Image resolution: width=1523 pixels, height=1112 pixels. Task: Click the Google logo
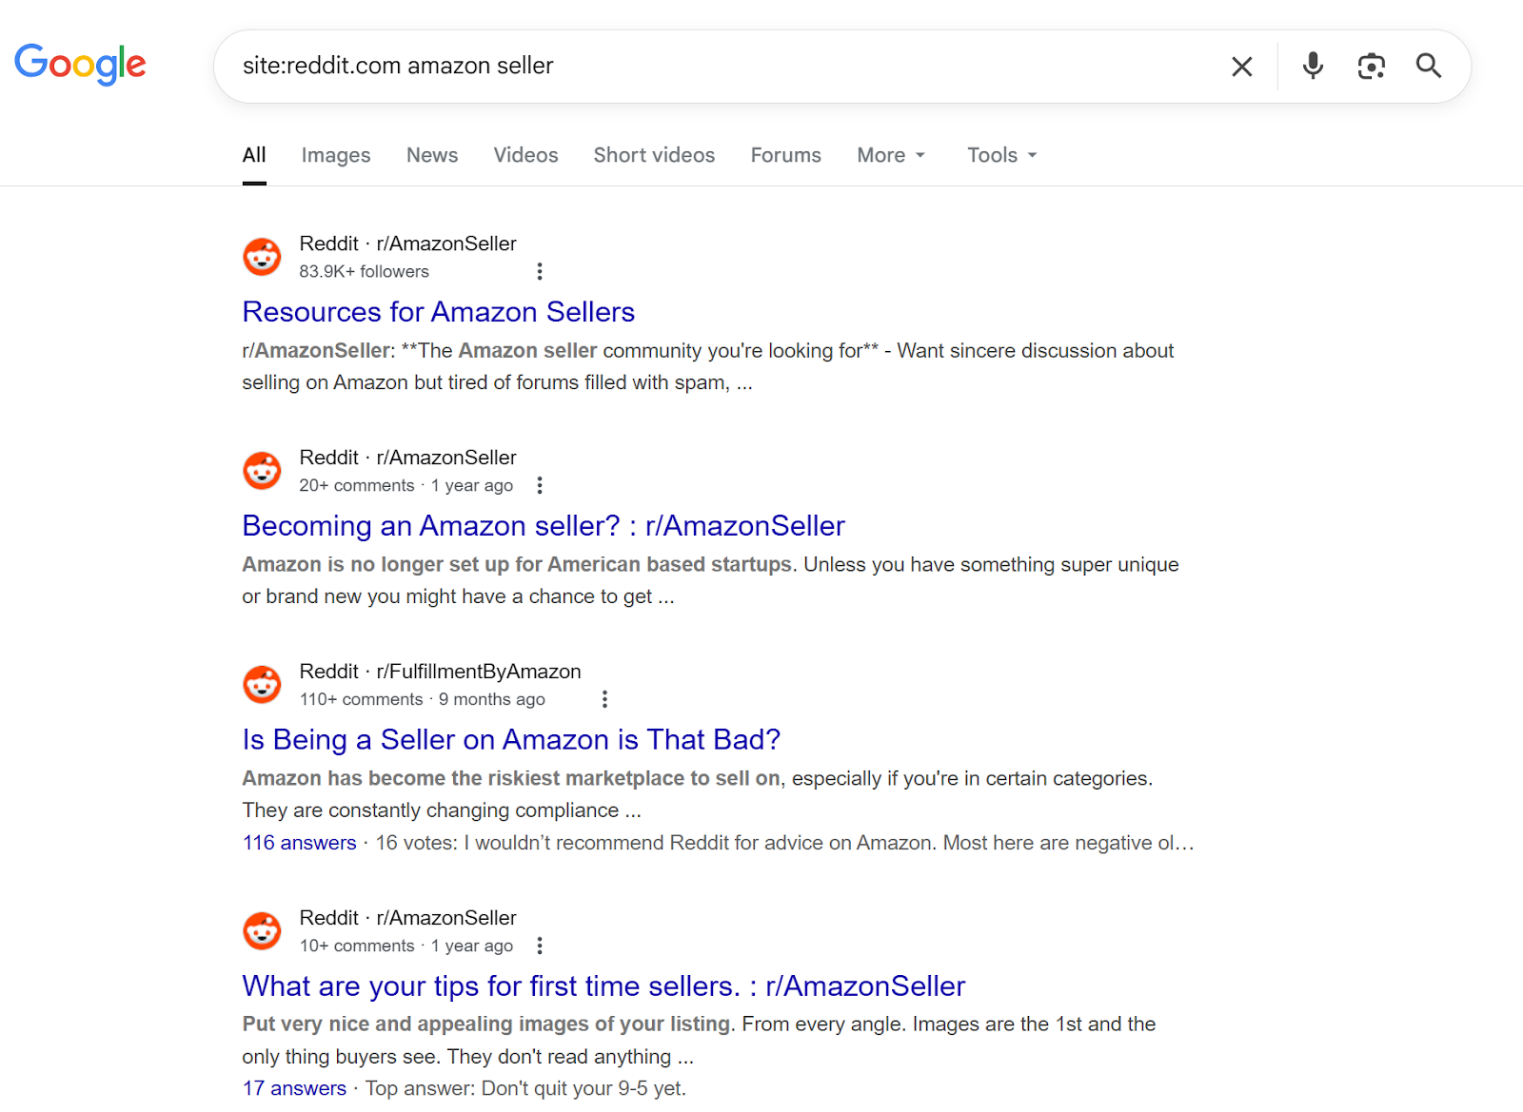[x=80, y=65]
